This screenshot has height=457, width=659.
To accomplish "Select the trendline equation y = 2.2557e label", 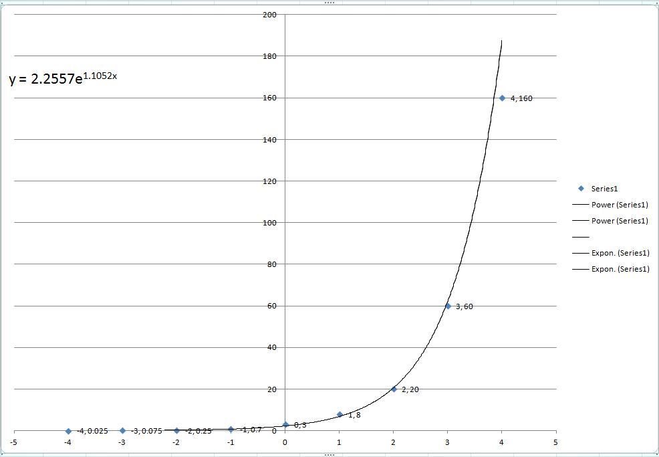I will tap(63, 78).
